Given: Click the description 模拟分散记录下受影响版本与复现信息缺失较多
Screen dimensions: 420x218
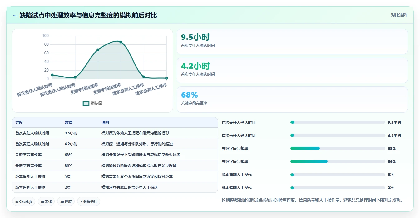Looking at the screenshot, I should 141,155.
